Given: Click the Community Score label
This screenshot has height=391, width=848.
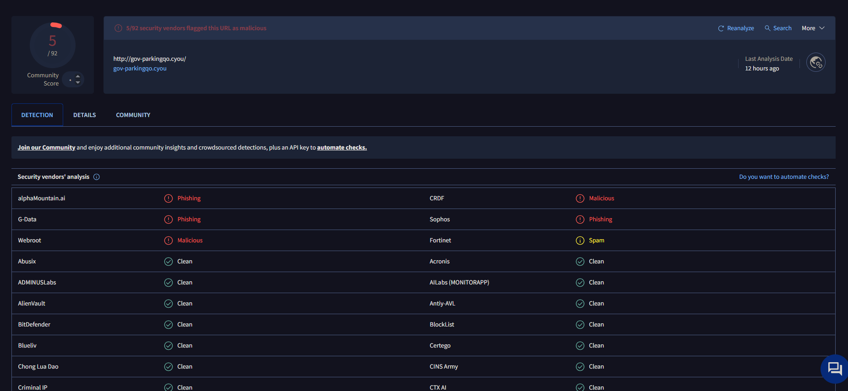Looking at the screenshot, I should (x=43, y=80).
